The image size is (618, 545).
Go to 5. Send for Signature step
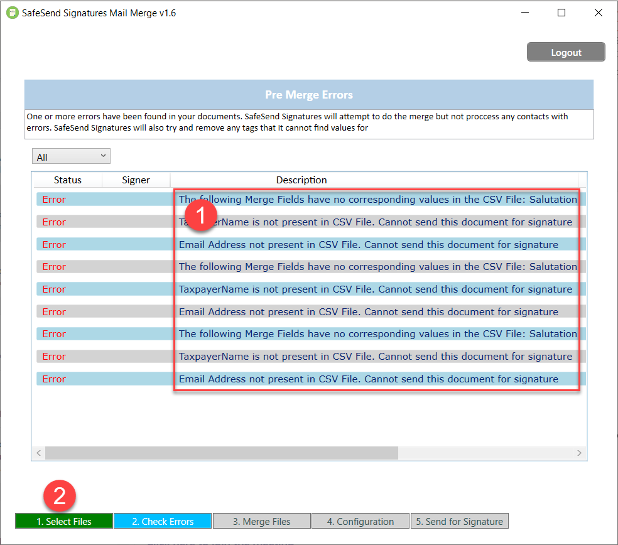(460, 521)
